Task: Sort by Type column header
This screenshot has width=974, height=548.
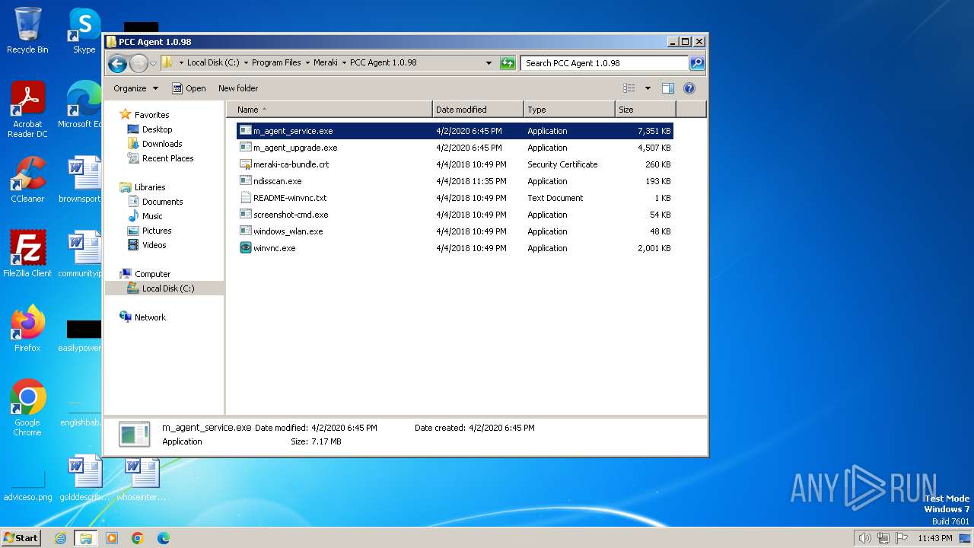Action: 569,110
